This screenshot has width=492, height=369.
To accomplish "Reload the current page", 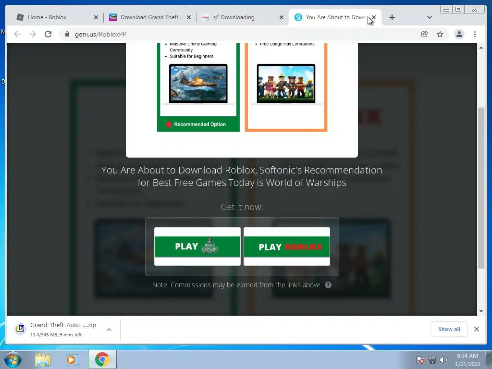I will [48, 34].
